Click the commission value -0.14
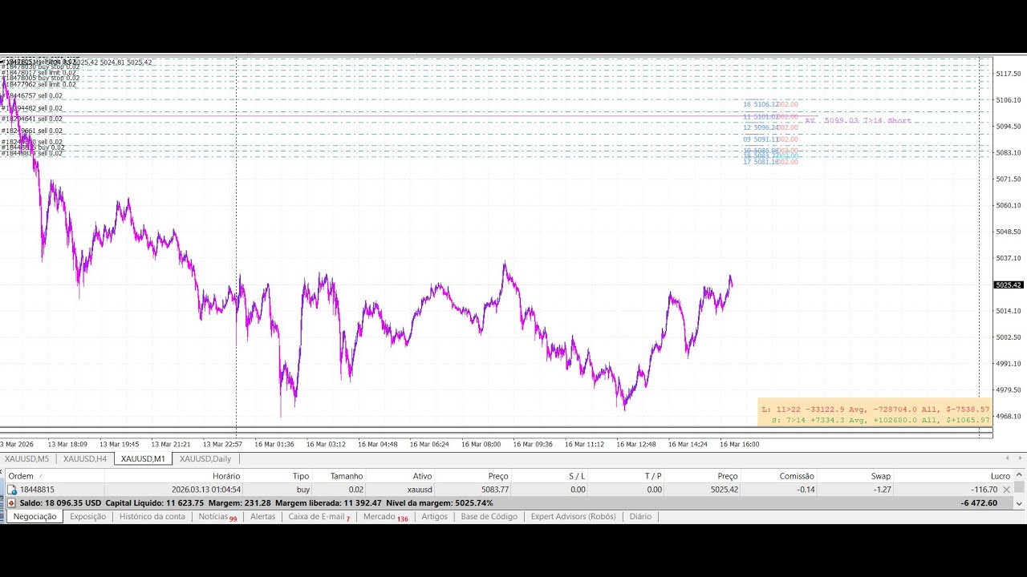Viewport: 1027px width, 577px height. pyautogui.click(x=806, y=490)
